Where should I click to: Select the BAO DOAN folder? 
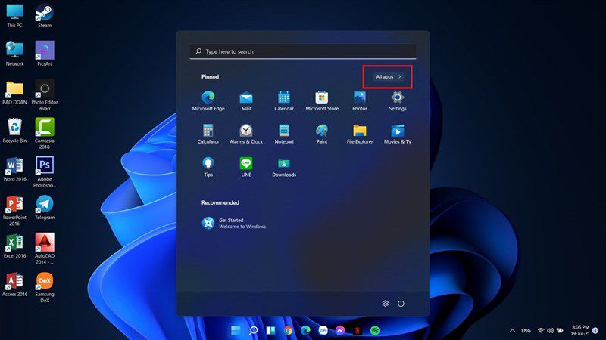[x=14, y=92]
